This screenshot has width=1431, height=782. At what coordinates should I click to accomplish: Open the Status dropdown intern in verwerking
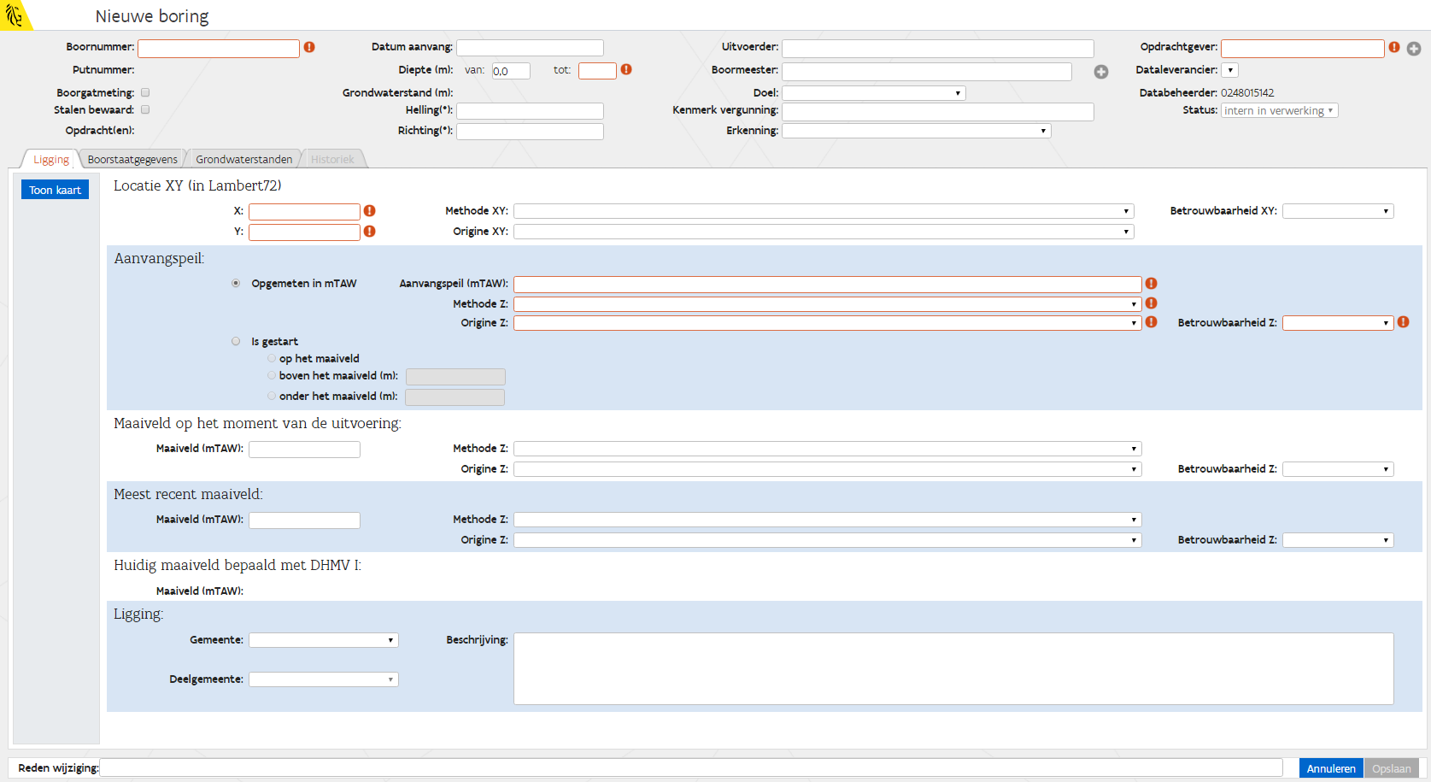pyautogui.click(x=1279, y=110)
